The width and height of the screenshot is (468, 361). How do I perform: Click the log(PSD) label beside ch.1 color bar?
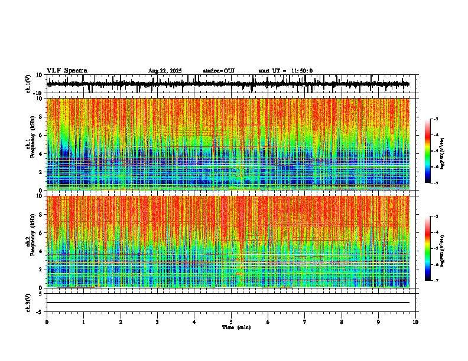[443, 153]
